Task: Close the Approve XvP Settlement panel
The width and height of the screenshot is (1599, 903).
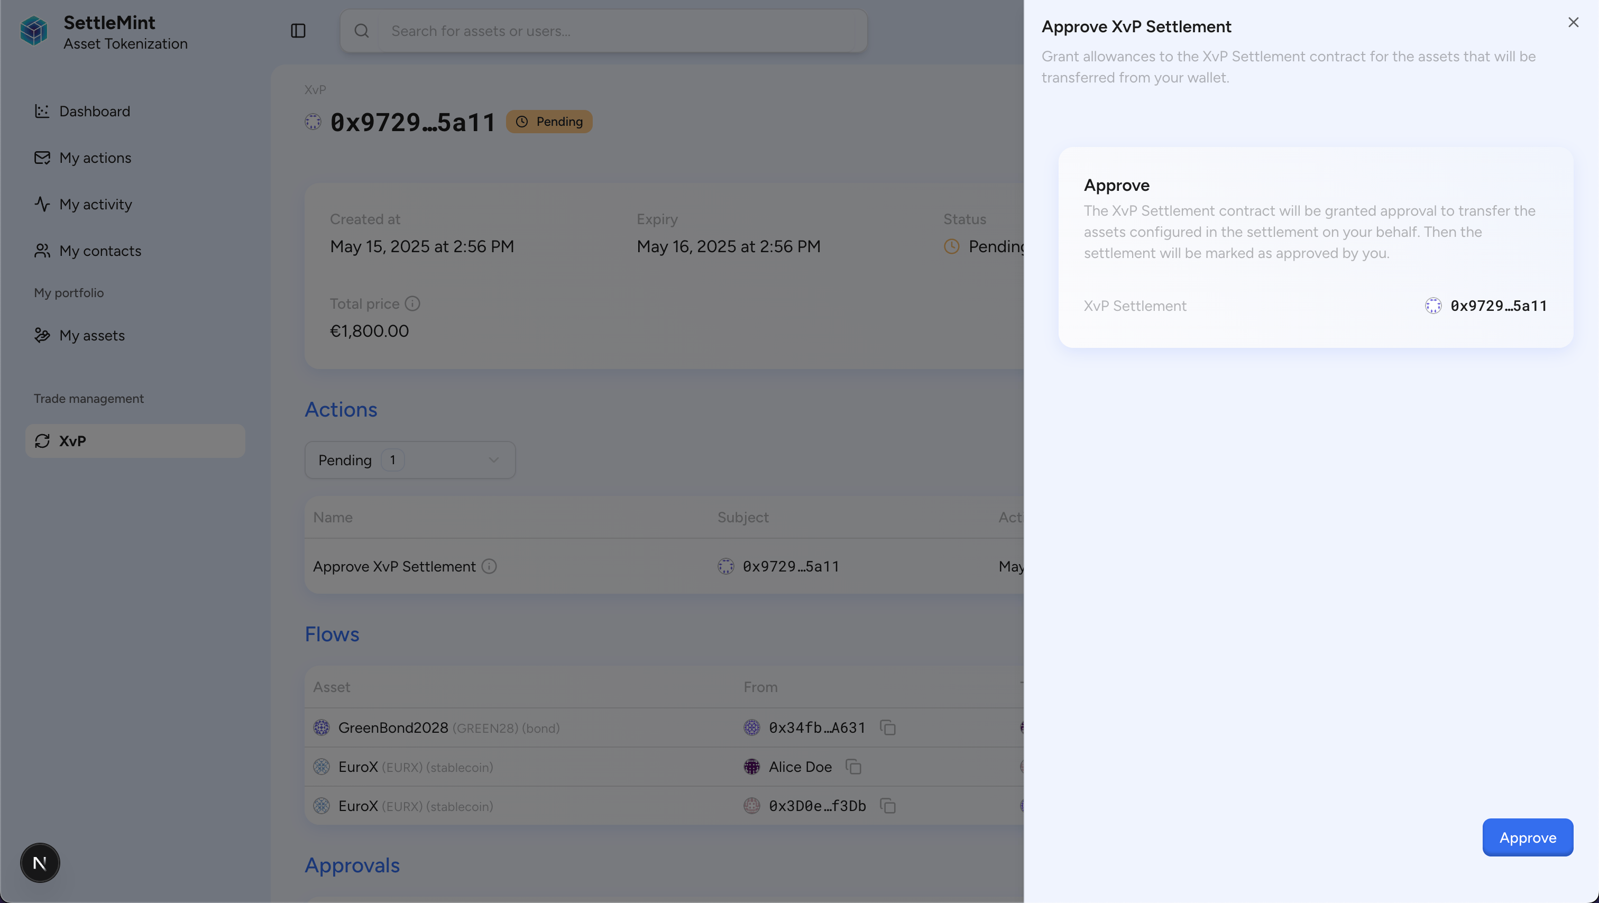Action: click(x=1573, y=22)
